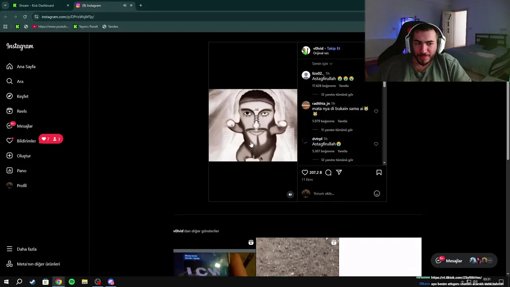Open Profil from the sidebar

click(16, 185)
